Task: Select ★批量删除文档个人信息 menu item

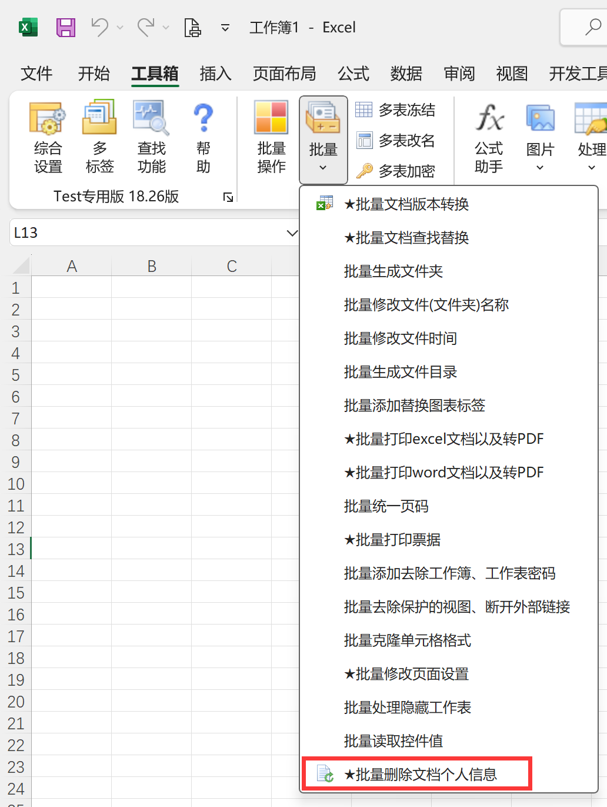Action: pyautogui.click(x=420, y=774)
